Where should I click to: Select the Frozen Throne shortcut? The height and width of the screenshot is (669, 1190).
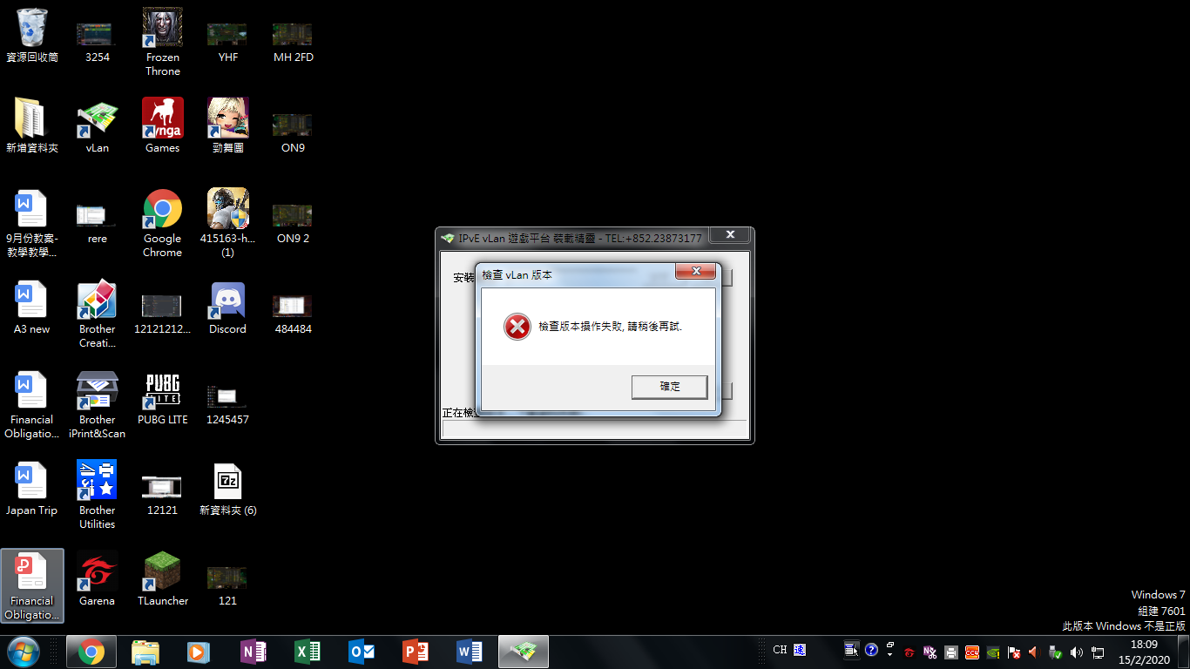[x=162, y=42]
